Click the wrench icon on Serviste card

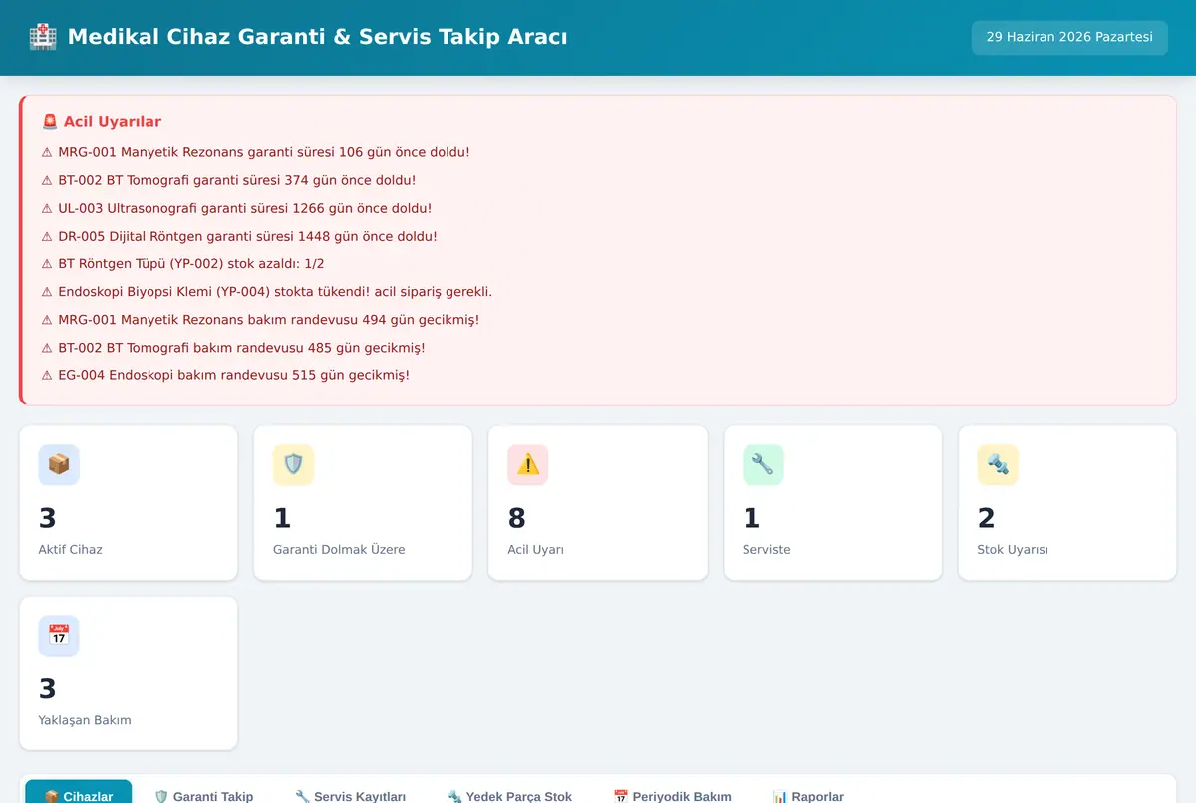[762, 464]
